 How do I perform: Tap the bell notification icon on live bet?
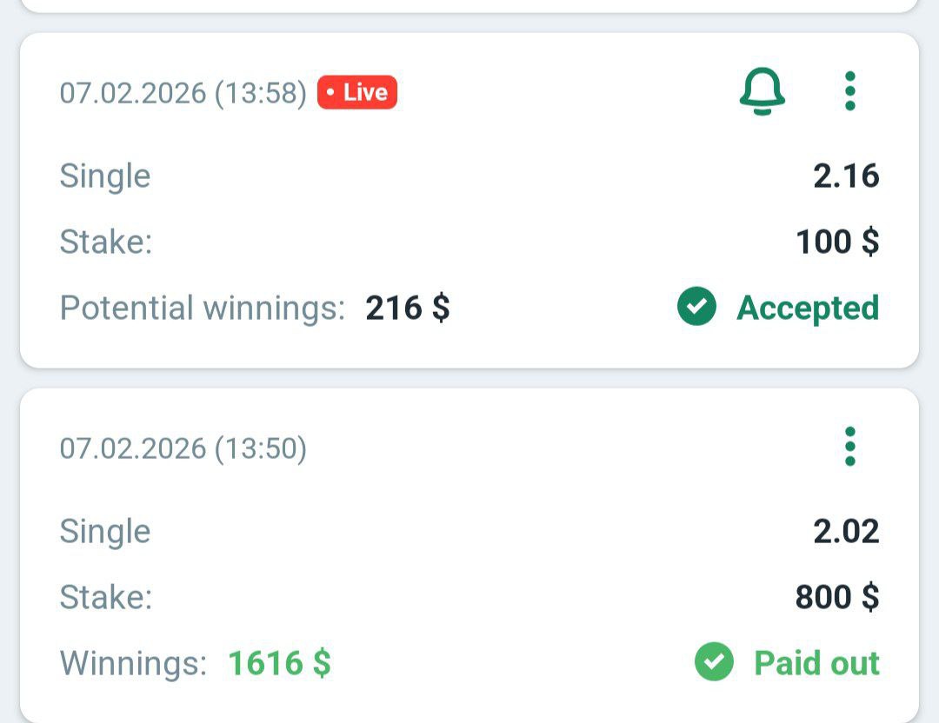(x=763, y=91)
